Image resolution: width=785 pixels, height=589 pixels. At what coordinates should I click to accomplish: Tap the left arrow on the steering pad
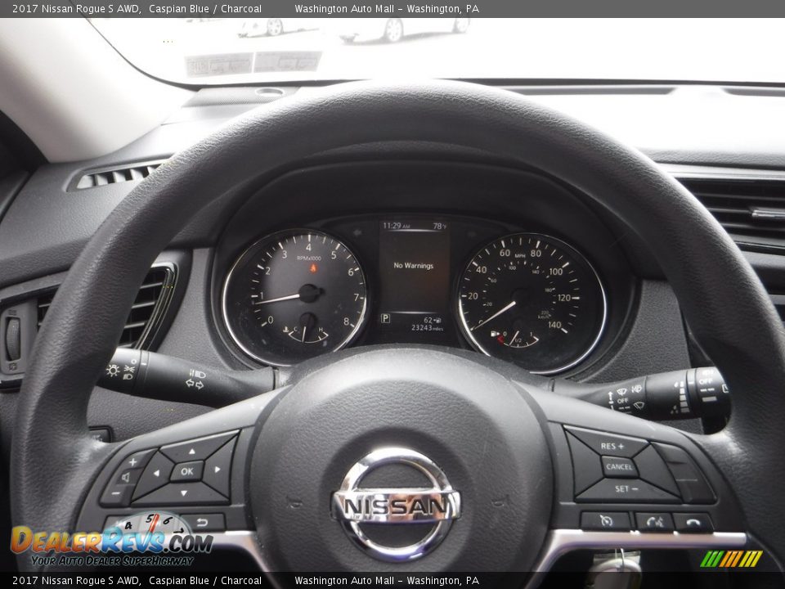click(155, 473)
